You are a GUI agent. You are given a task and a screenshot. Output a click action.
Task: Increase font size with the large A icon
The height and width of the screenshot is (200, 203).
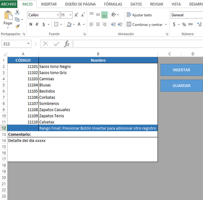[76, 15]
